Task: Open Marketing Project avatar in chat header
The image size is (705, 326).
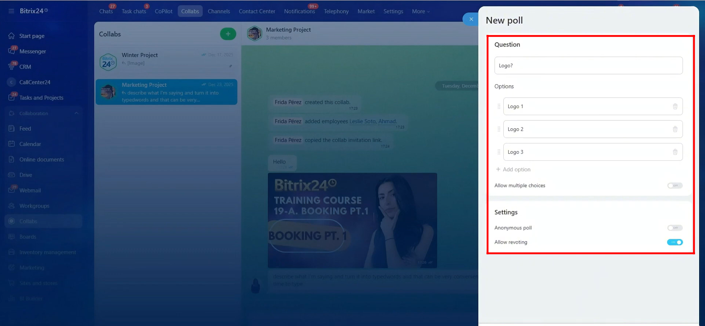Action: [254, 33]
